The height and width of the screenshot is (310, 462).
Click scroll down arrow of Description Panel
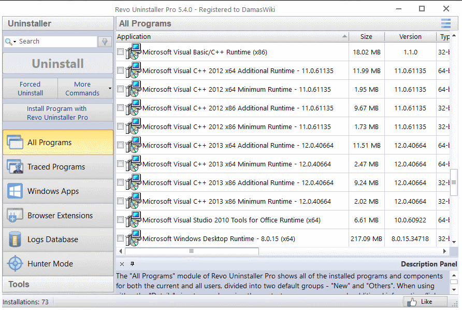[x=454, y=289]
